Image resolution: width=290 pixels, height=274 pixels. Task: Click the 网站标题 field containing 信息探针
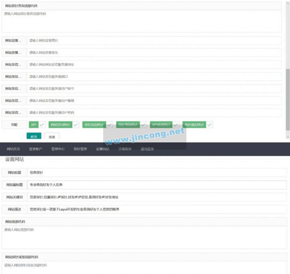157,173
